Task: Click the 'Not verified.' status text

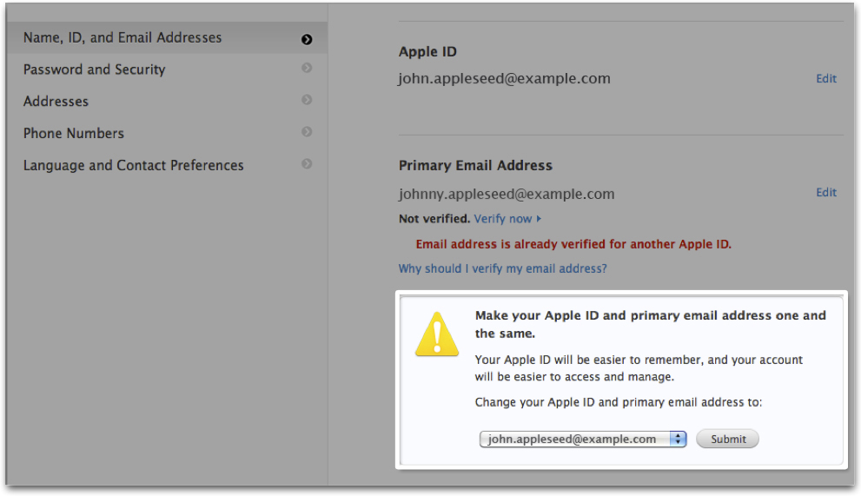Action: coord(434,219)
